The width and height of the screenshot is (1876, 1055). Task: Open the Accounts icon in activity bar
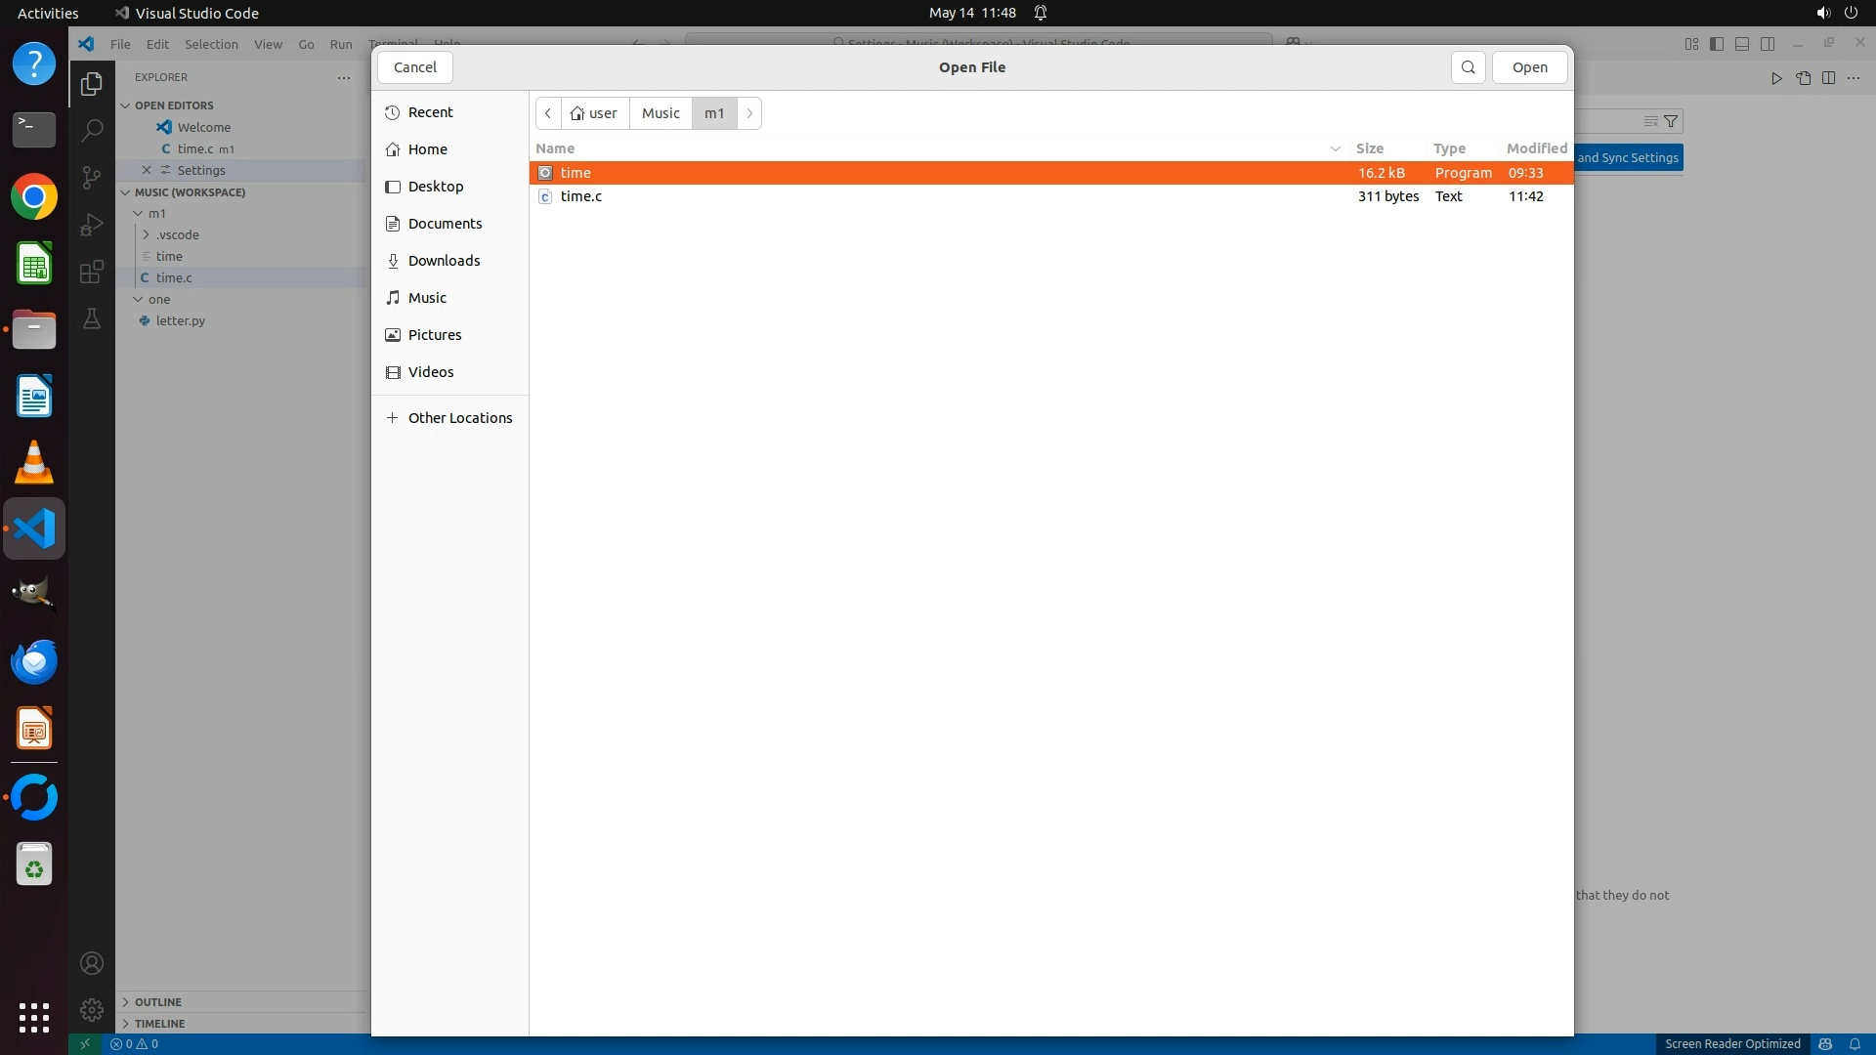92,963
